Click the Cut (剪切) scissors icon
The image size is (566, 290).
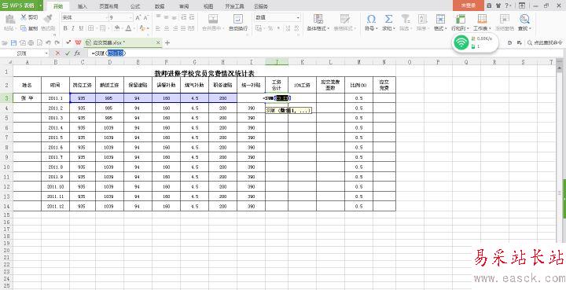(x=24, y=17)
